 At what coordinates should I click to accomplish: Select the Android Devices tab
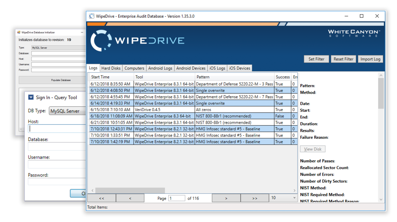click(191, 68)
